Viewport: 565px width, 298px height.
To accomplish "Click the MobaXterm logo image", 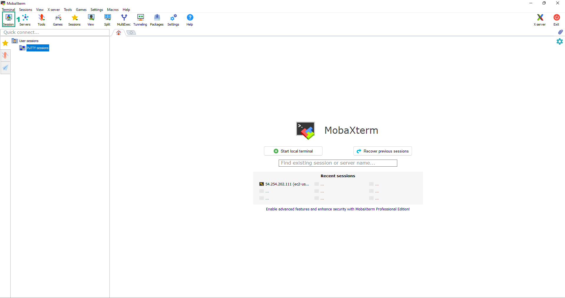I will click(x=305, y=130).
